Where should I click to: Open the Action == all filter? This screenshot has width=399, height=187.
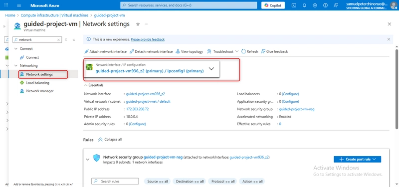click(252, 182)
